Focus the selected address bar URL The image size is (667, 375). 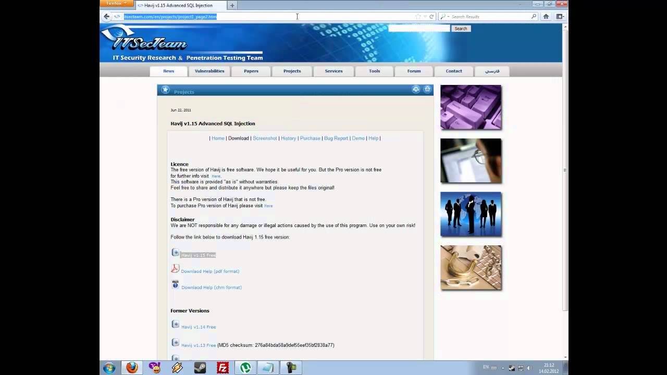(x=170, y=17)
